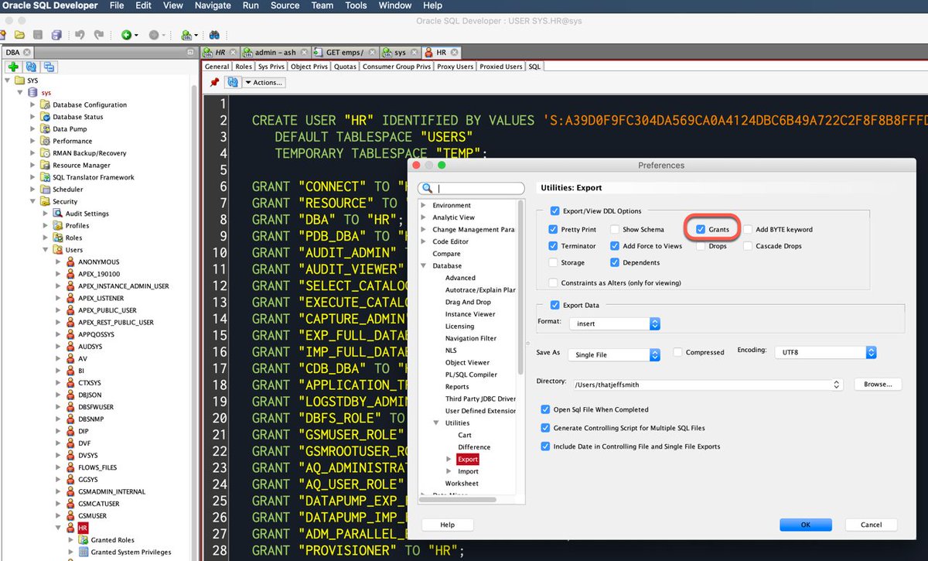Image resolution: width=928 pixels, height=561 pixels.
Task: Select the Data Pump node icon
Action: coord(45,129)
